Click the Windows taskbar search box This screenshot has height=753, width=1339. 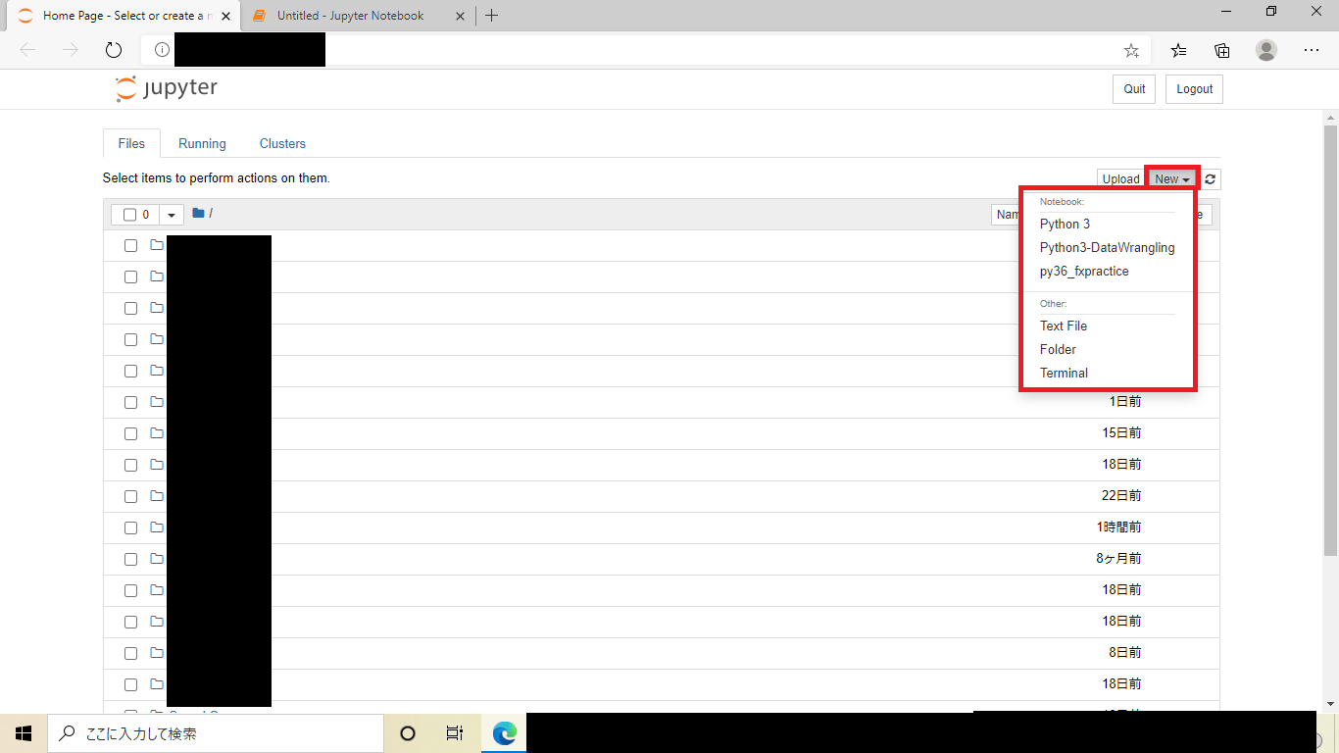pyautogui.click(x=216, y=733)
